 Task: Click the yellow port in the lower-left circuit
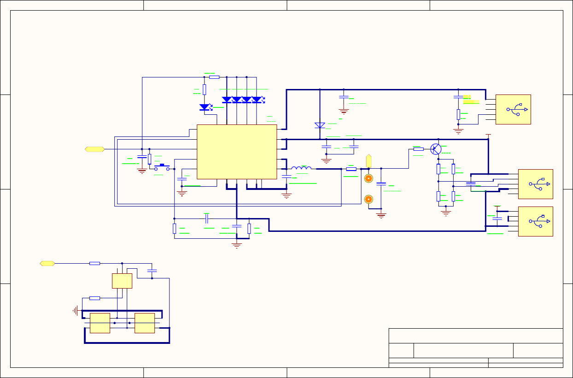point(47,263)
